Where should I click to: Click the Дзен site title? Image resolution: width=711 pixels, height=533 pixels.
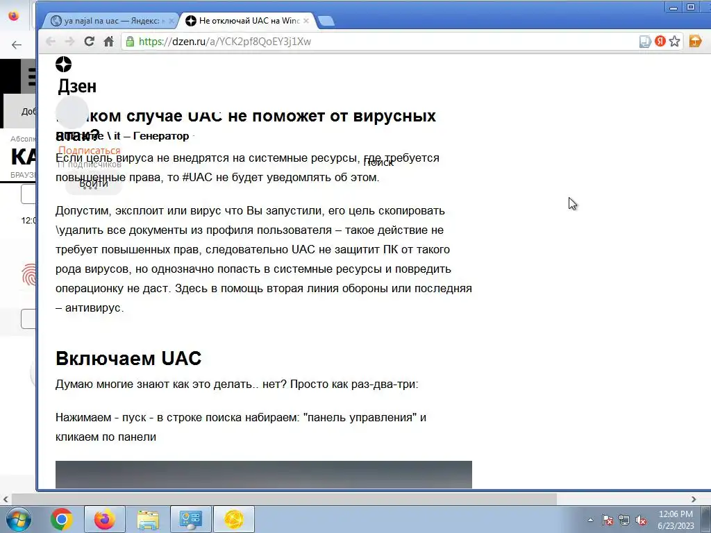tap(77, 86)
